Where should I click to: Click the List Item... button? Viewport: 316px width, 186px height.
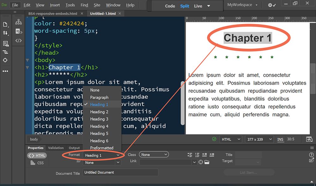249,172
